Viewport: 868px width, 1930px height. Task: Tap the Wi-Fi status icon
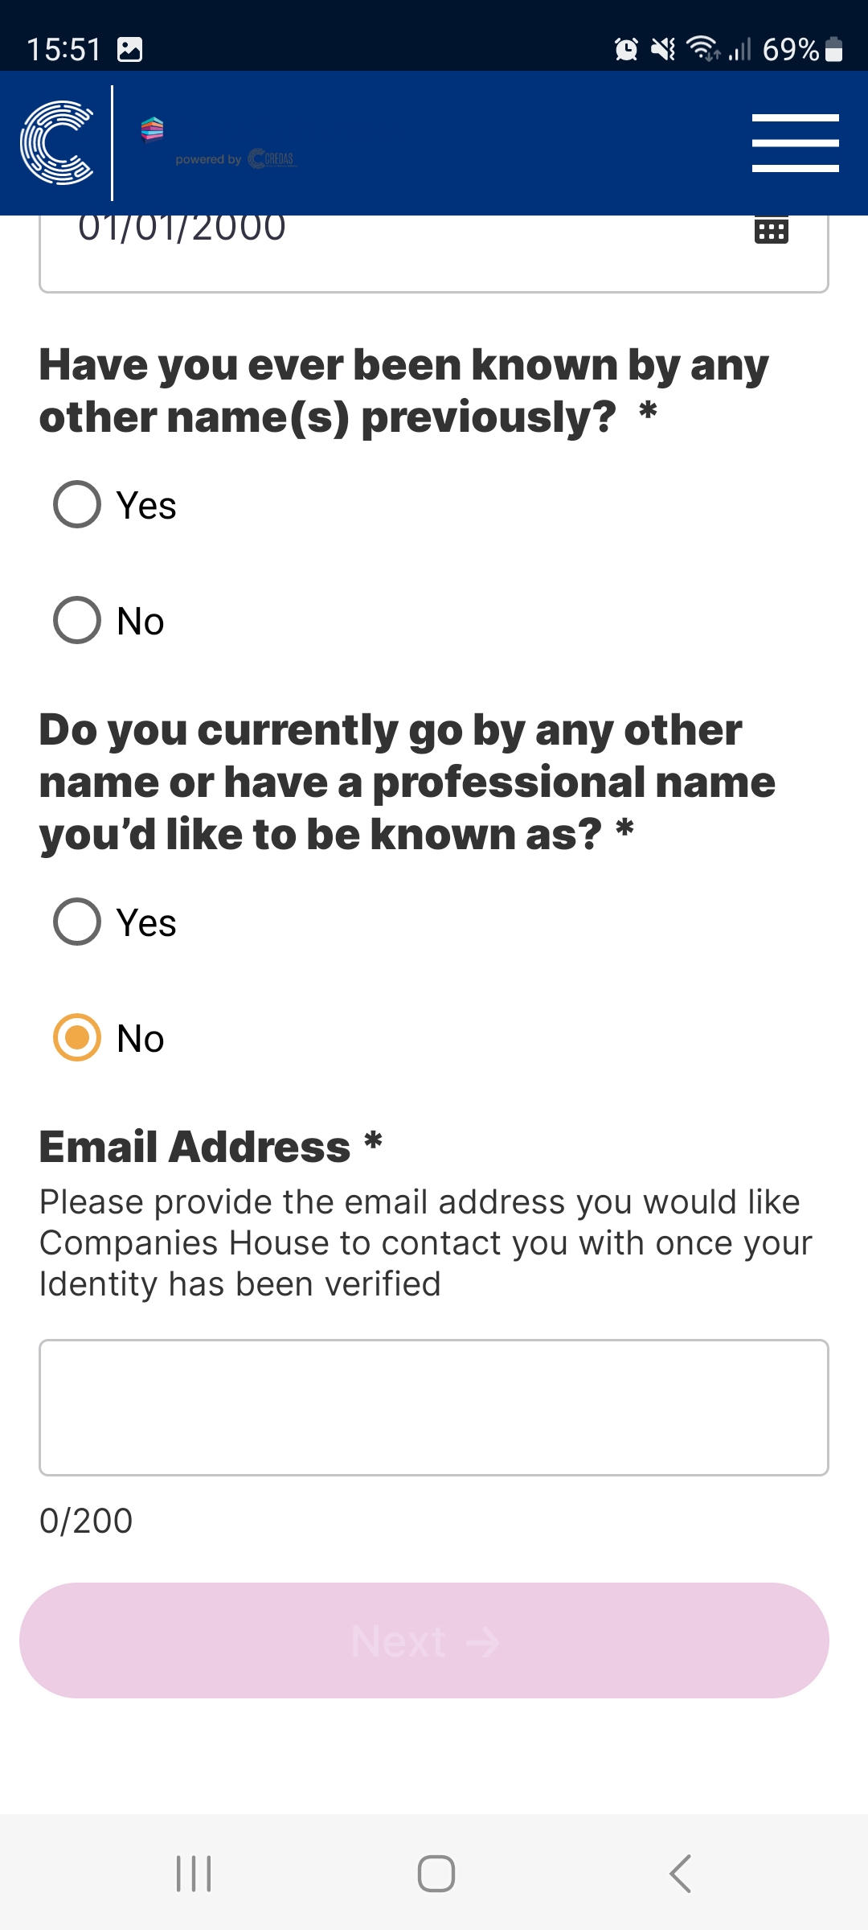point(702,50)
